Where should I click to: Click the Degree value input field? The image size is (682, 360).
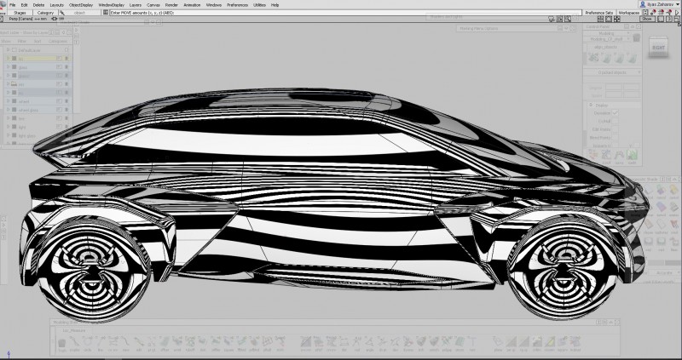614,88
